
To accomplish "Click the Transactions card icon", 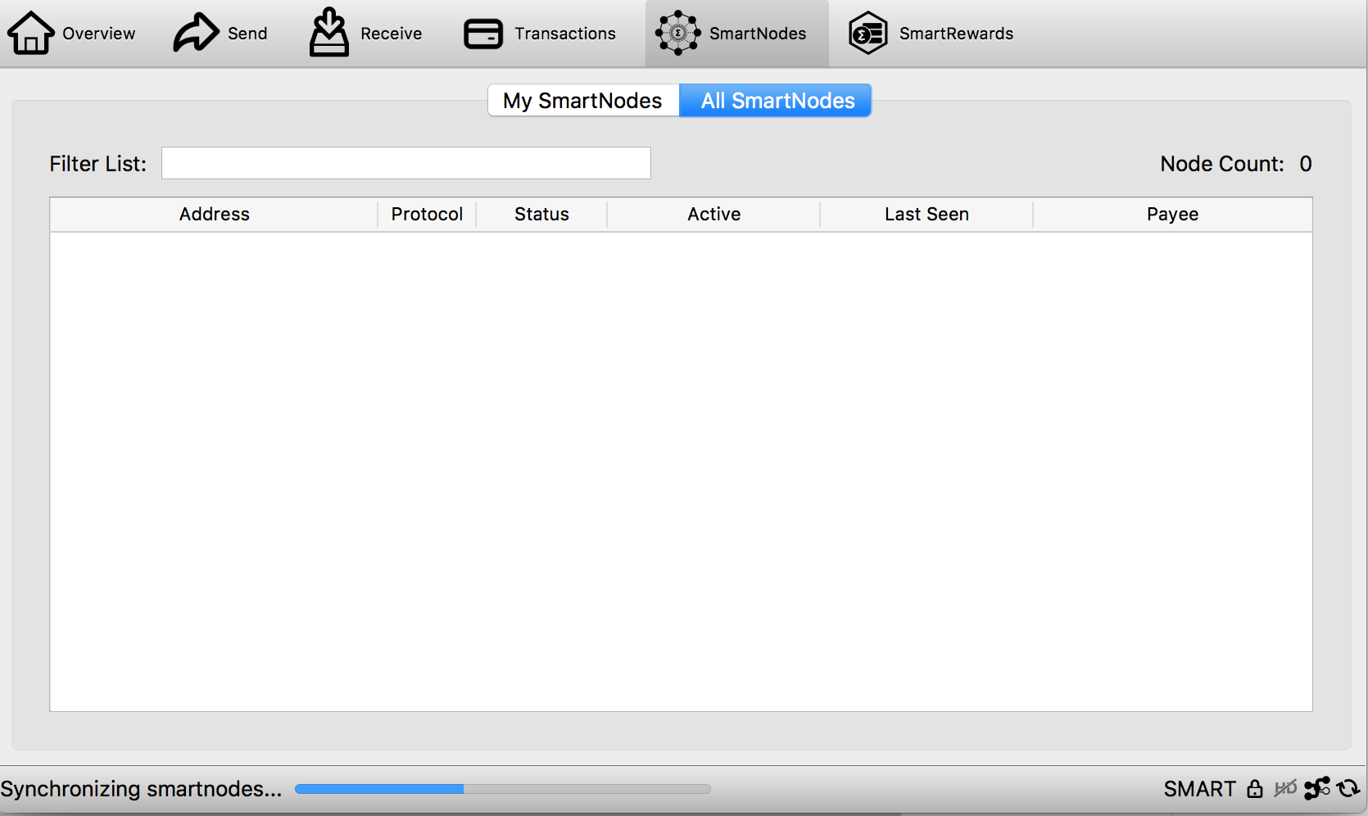I will 483,34.
